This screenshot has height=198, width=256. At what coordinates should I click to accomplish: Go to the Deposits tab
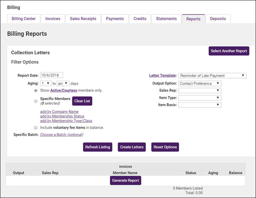[x=218, y=19]
